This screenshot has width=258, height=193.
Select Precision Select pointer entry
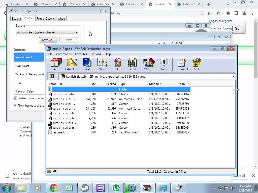[29, 91]
